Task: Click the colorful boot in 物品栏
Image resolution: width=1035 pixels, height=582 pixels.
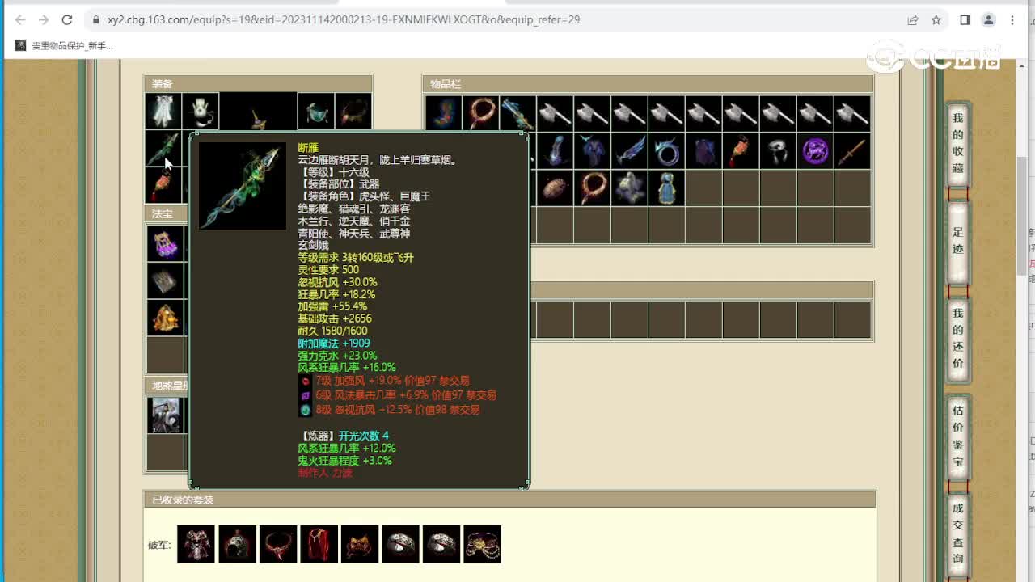Action: coord(444,113)
